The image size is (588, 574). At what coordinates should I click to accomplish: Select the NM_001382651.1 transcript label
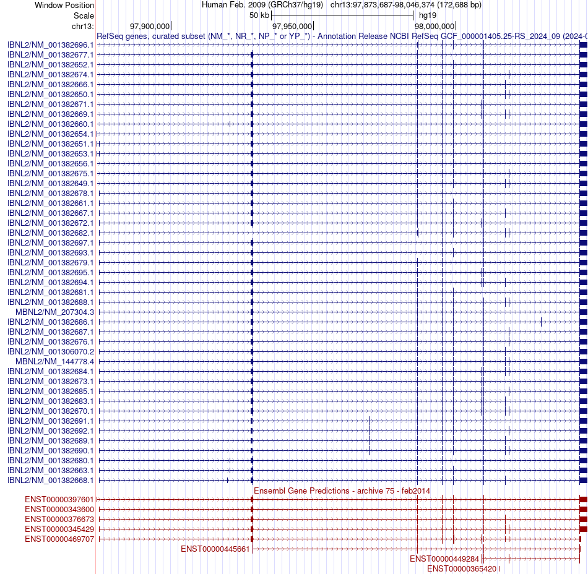(x=51, y=144)
